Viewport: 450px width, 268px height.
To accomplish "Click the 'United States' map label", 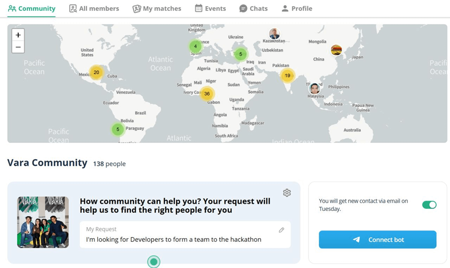I will tap(87, 52).
